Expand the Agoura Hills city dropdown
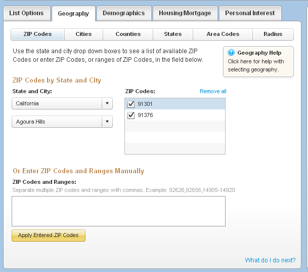This screenshot has height=272, width=308. 107,122
